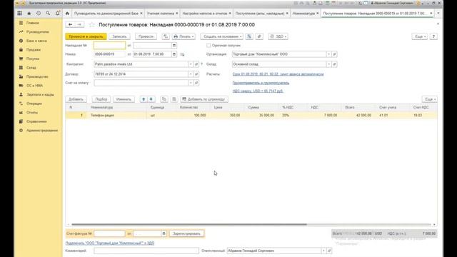Open calendar for Счет-фактура date
Viewport: 457px width, 257px height.
coord(164,233)
